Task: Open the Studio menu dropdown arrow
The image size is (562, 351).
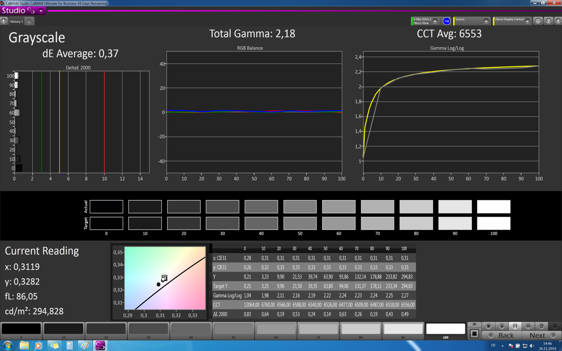Action: click(x=41, y=11)
